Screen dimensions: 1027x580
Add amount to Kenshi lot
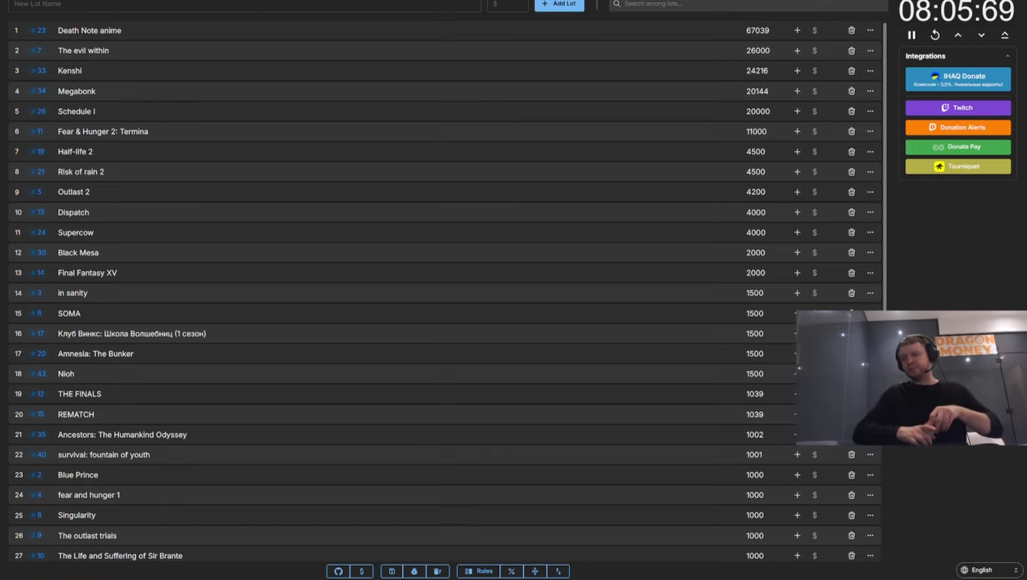[797, 71]
